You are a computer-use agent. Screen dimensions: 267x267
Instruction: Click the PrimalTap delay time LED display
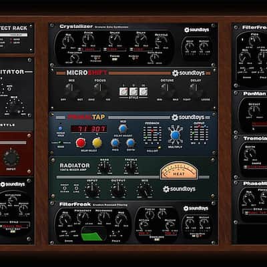89,129
